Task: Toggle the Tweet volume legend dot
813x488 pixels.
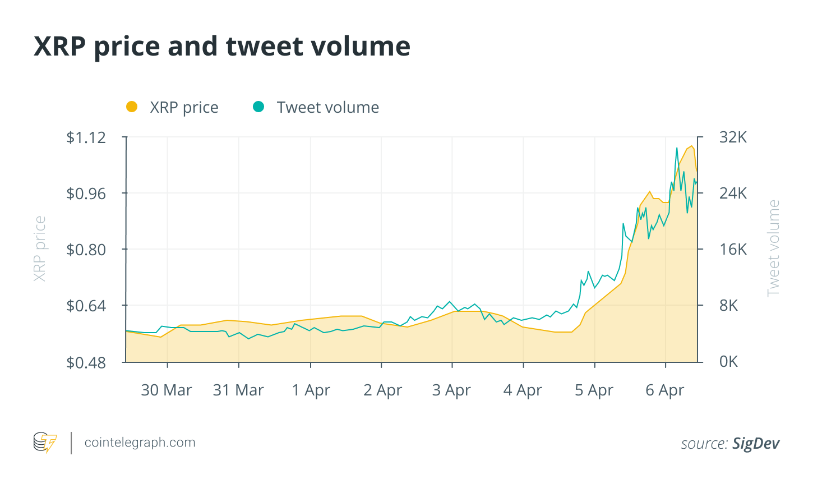Action: pyautogui.click(x=258, y=107)
